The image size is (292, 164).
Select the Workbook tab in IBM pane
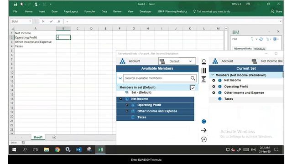[x=260, y=49]
